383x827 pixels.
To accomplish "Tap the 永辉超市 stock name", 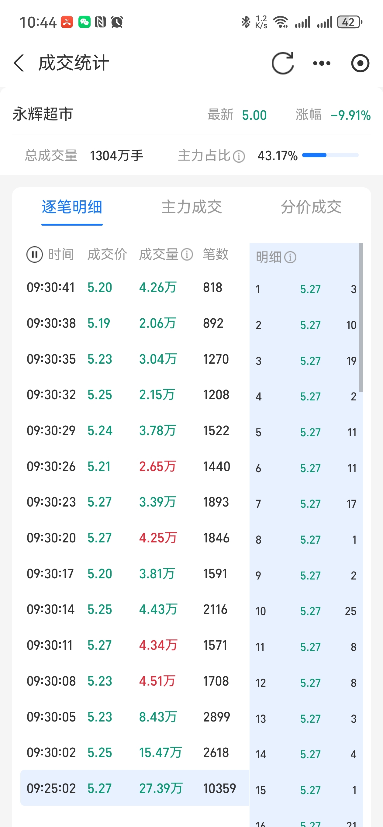I will pyautogui.click(x=43, y=114).
